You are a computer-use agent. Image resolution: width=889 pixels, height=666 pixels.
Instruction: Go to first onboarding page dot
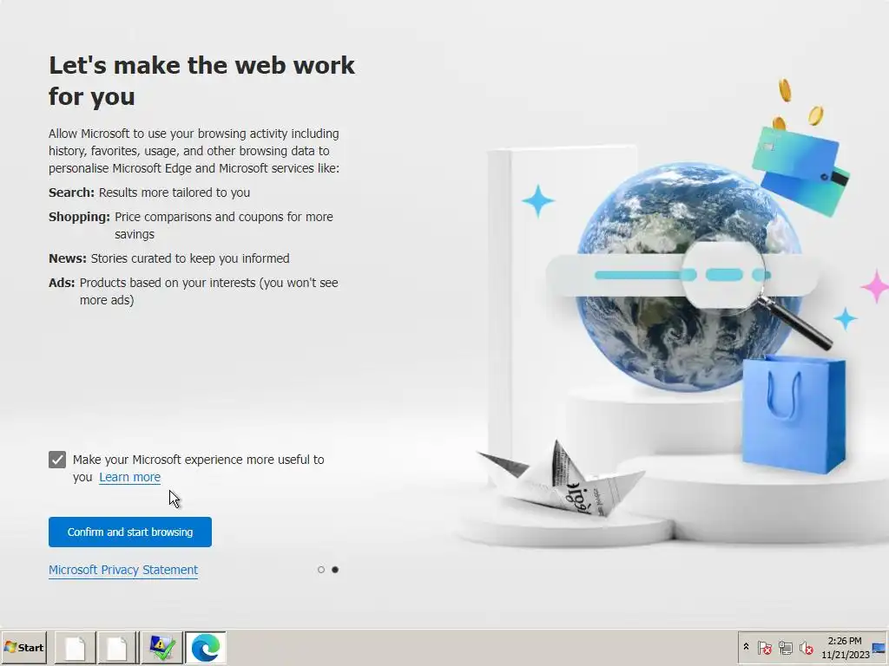[x=321, y=570]
